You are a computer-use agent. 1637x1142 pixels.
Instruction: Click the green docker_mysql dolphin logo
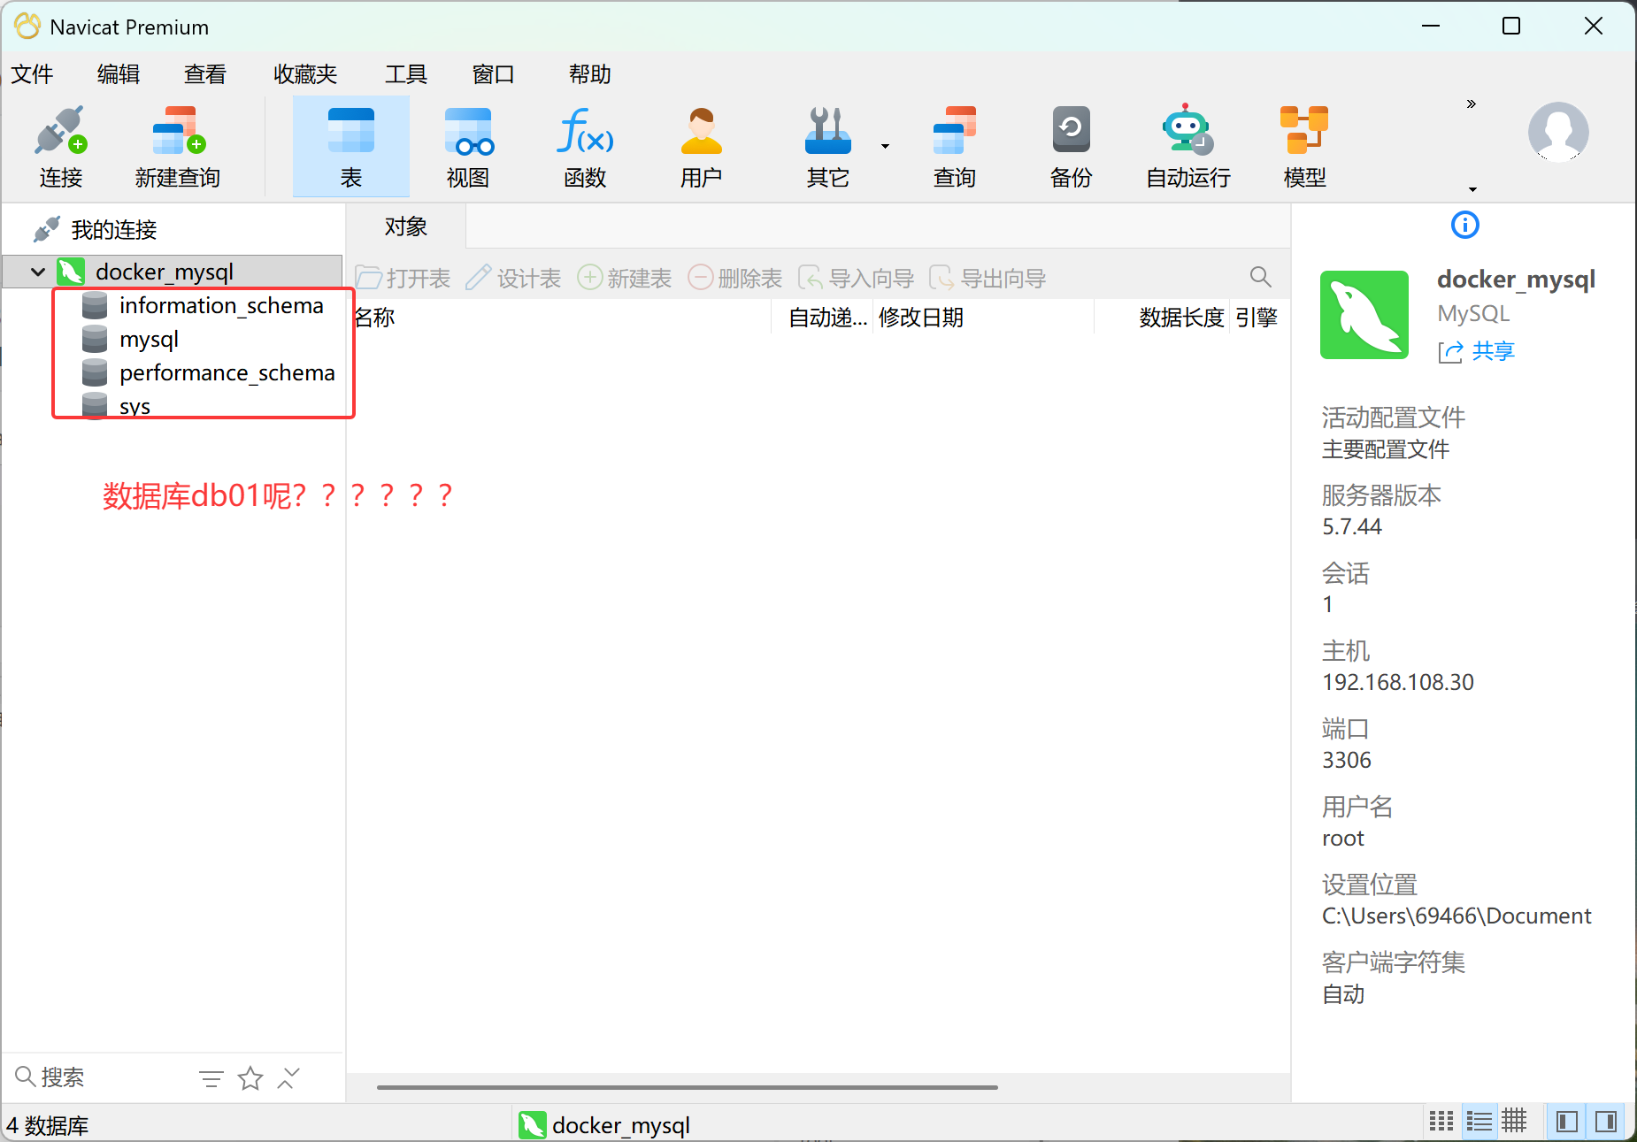click(x=1364, y=315)
